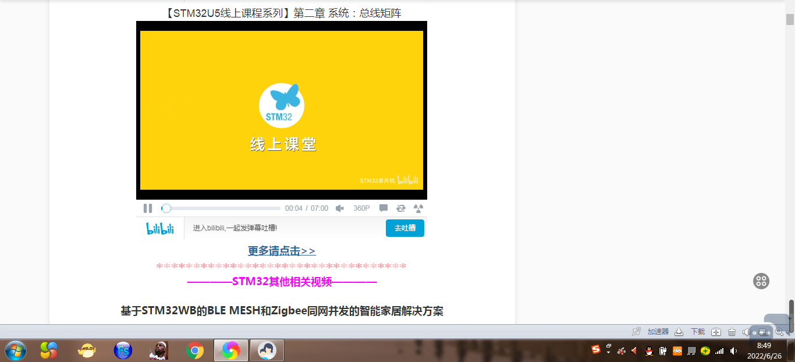This screenshot has height=362, width=795.
Task: Switch to the colorful pinwheel browser window
Action: point(231,350)
